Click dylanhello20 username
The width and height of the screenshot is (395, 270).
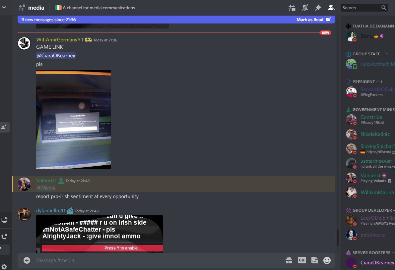[x=51, y=211]
